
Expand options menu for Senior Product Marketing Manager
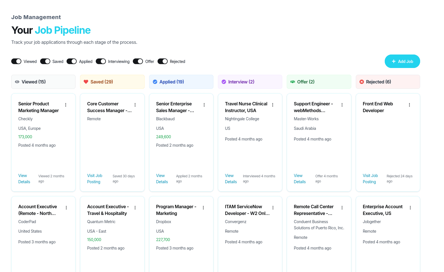[x=66, y=105]
